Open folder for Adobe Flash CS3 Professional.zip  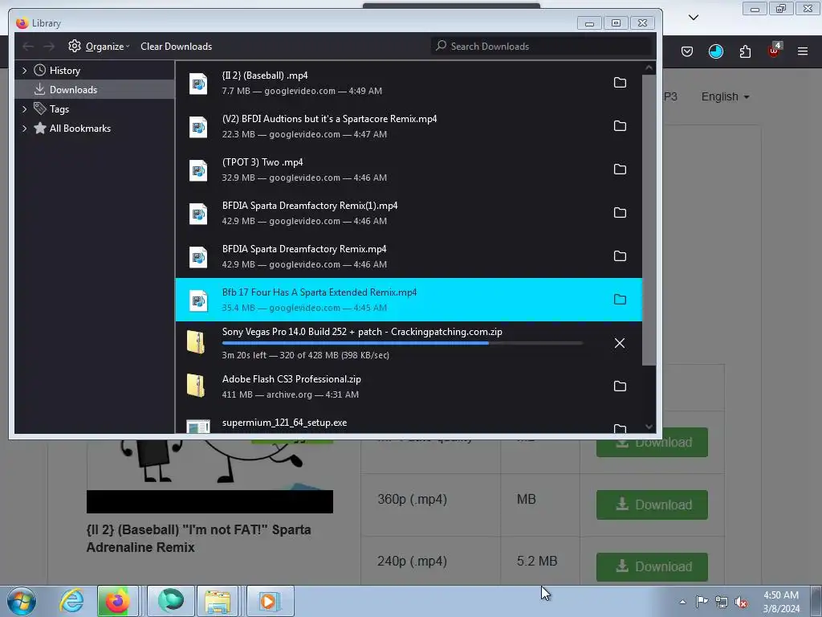tap(620, 386)
